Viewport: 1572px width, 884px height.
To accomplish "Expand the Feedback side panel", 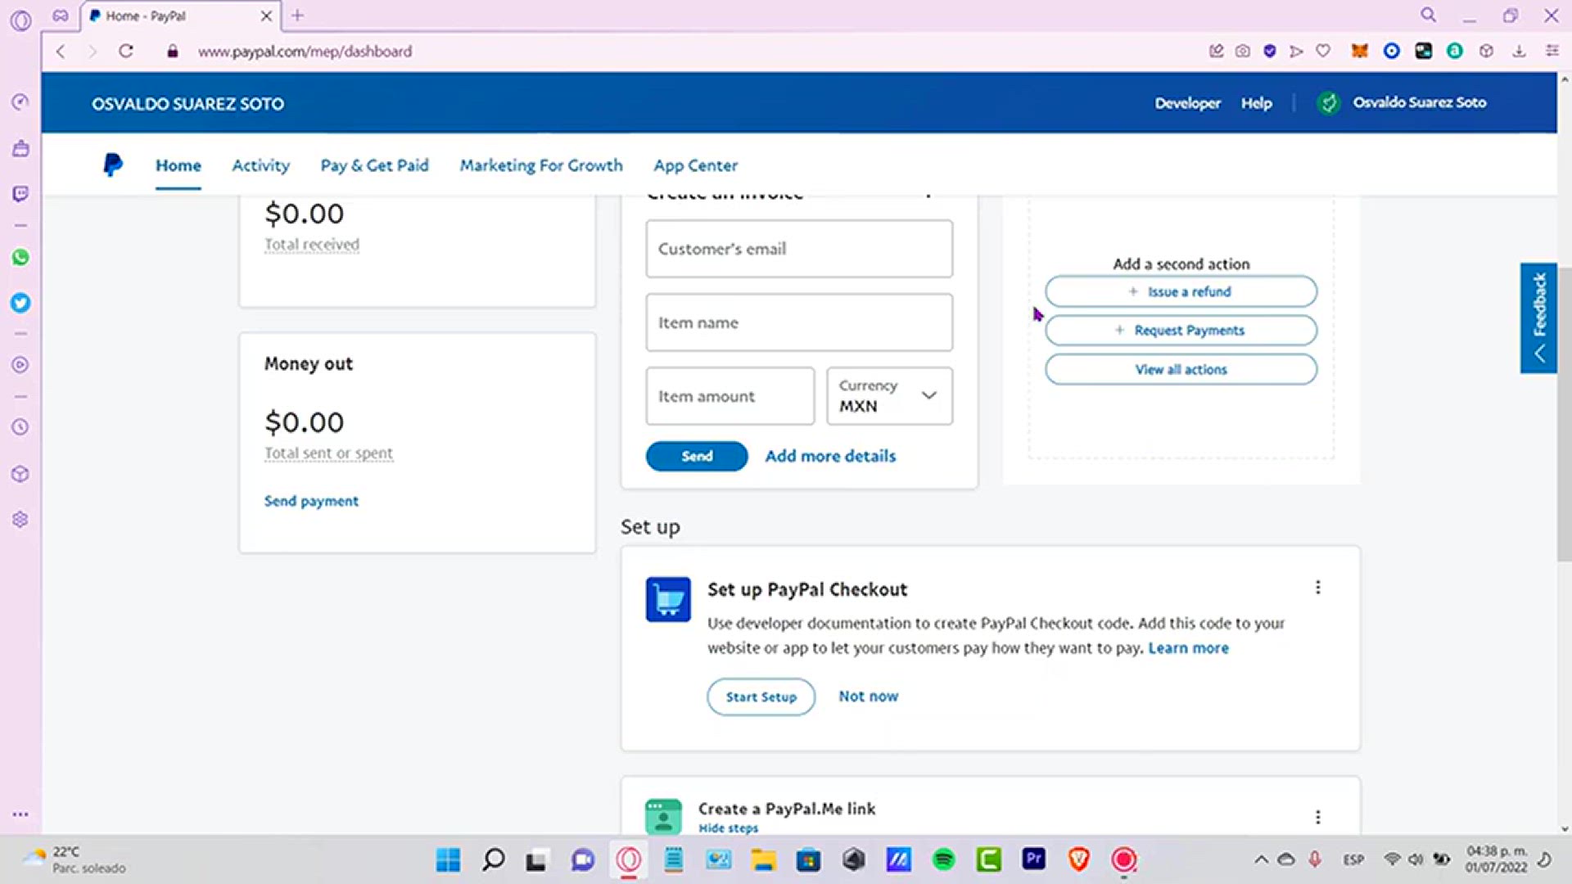I will 1539,318.
